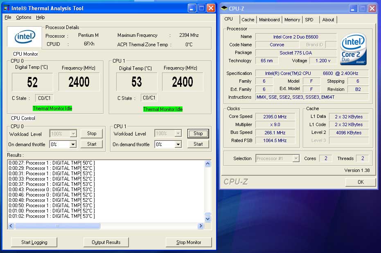Switch to the Cache tab in CPU-Z
This screenshot has width=381, height=253.
(248, 20)
